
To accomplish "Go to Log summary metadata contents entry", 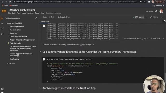I will click(x=23, y=49).
